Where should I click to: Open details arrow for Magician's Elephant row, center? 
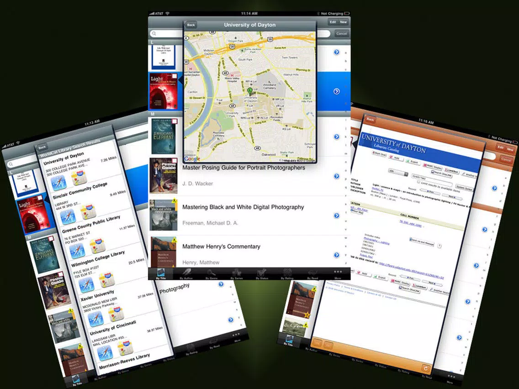click(x=337, y=137)
